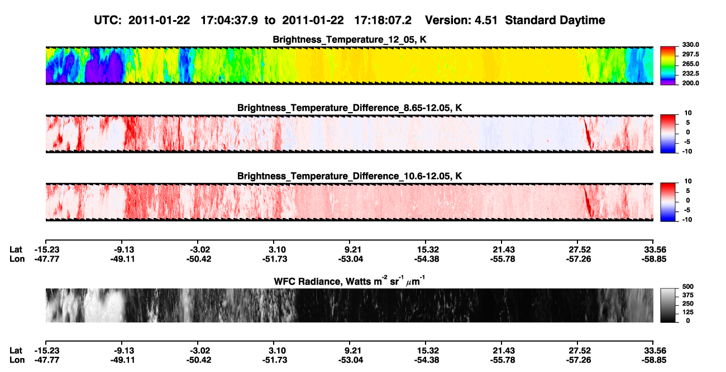Click longitude -54.38 on the bottom axis
This screenshot has height=372, width=726.
[426, 359]
